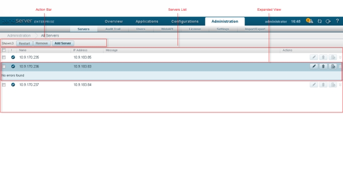The height and width of the screenshot is (176, 343).
Task: Click the logout icon beside the clock
Action: tap(328, 21)
